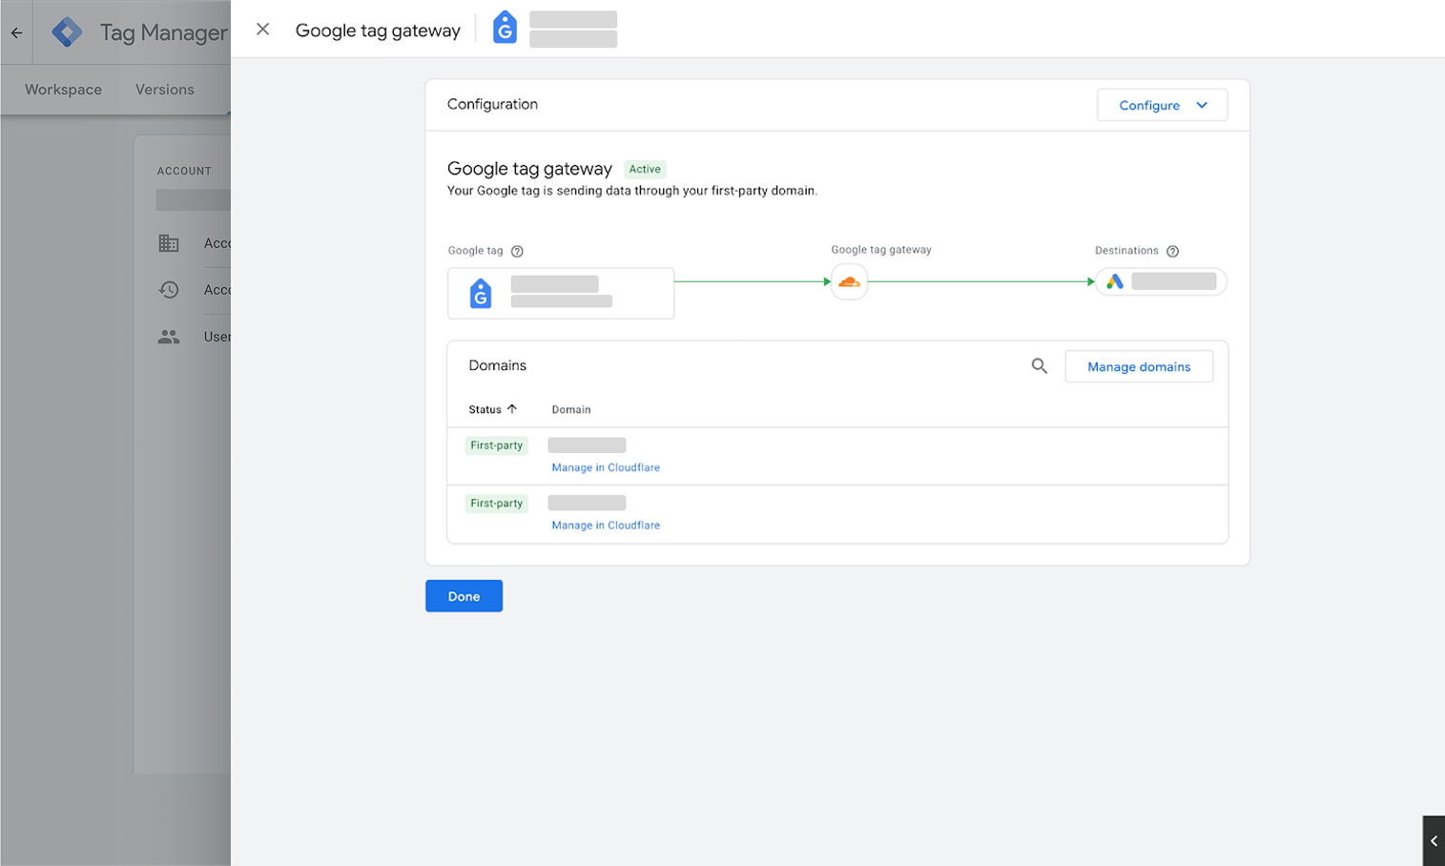
Task: Select the Google tag icon in the header
Action: [505, 27]
